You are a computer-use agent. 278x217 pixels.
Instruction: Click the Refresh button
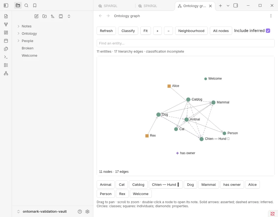pos(106,31)
